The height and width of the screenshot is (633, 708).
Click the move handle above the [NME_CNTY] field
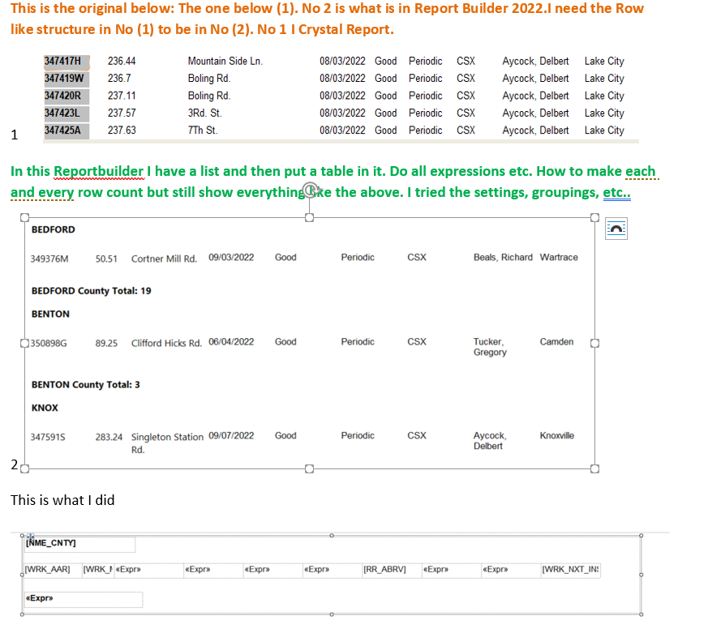pyautogui.click(x=30, y=537)
